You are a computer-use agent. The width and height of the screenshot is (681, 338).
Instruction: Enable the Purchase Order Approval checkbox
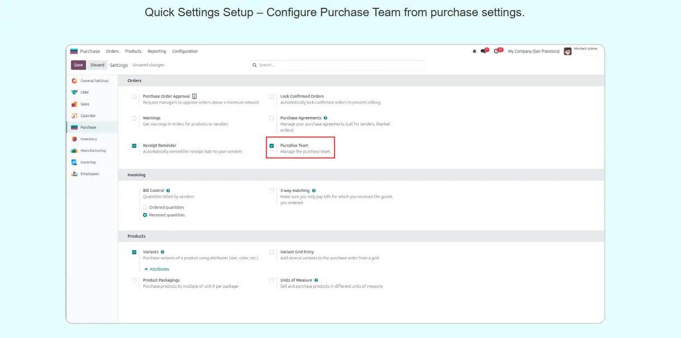point(134,96)
